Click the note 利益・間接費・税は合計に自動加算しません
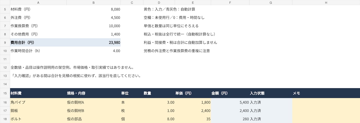The height and width of the screenshot is (123, 360). coord(180,42)
